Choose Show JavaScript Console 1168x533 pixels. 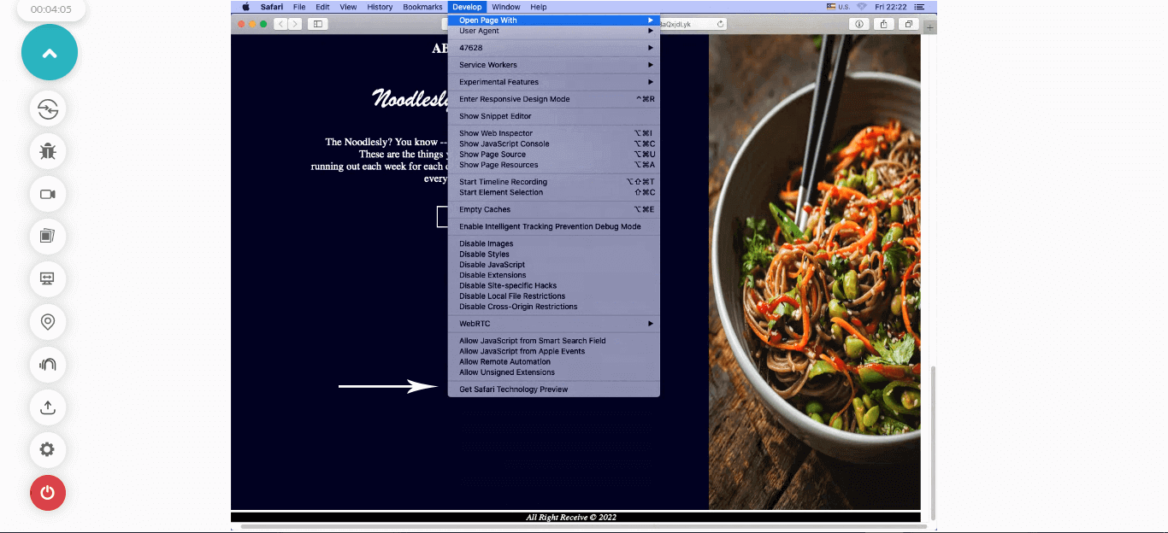[554, 144]
